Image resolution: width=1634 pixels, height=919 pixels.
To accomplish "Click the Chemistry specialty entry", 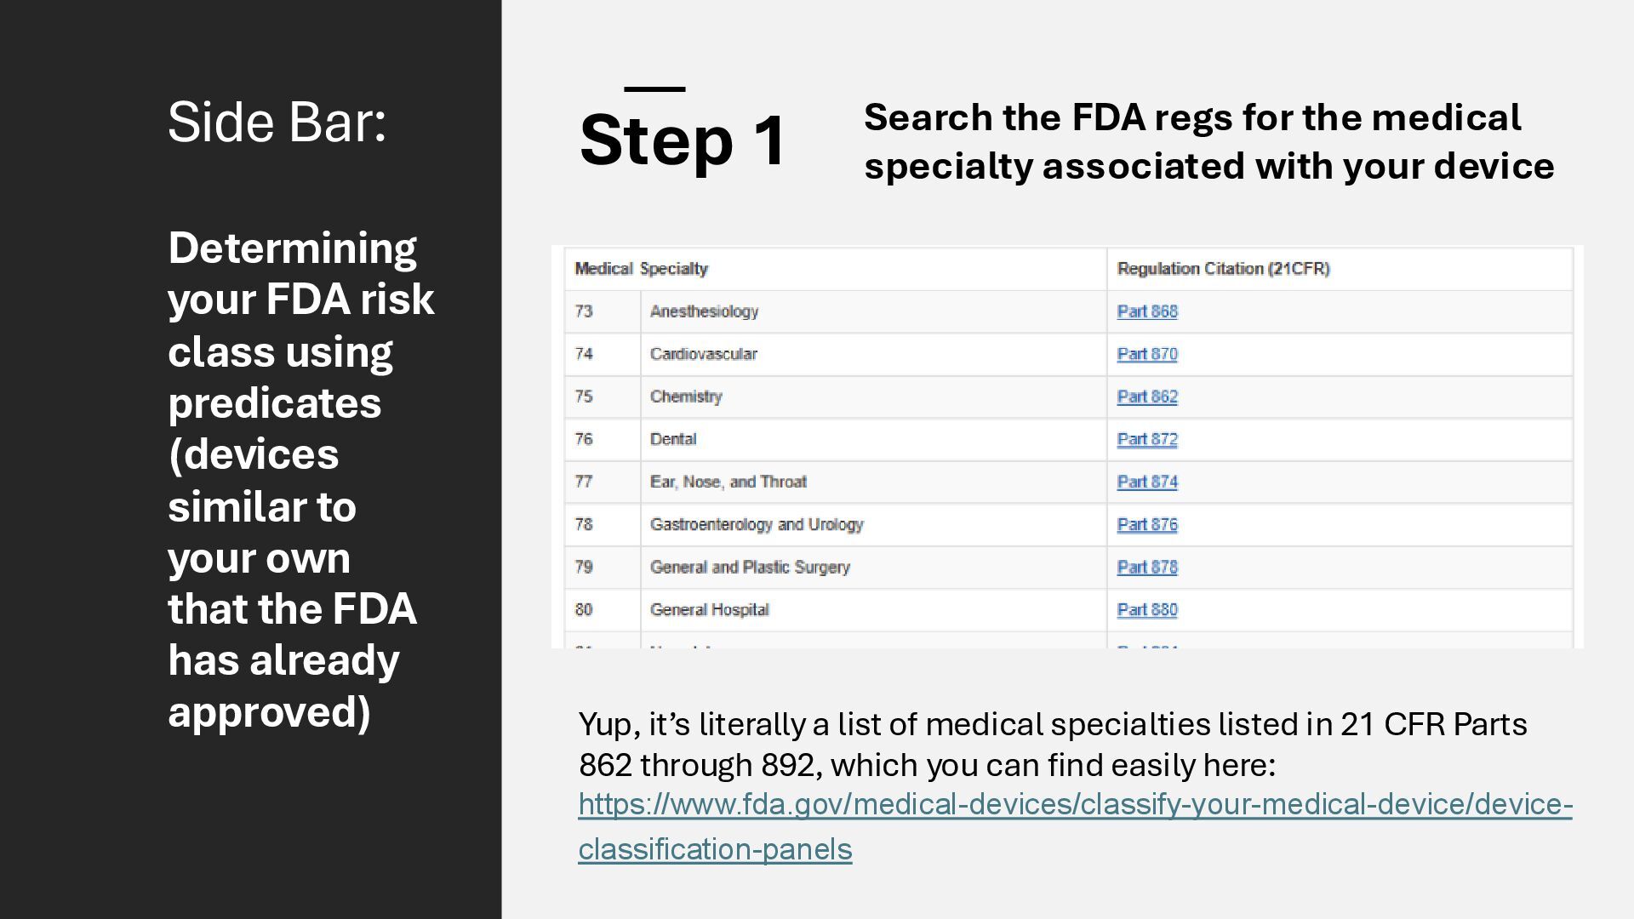I will tap(686, 397).
